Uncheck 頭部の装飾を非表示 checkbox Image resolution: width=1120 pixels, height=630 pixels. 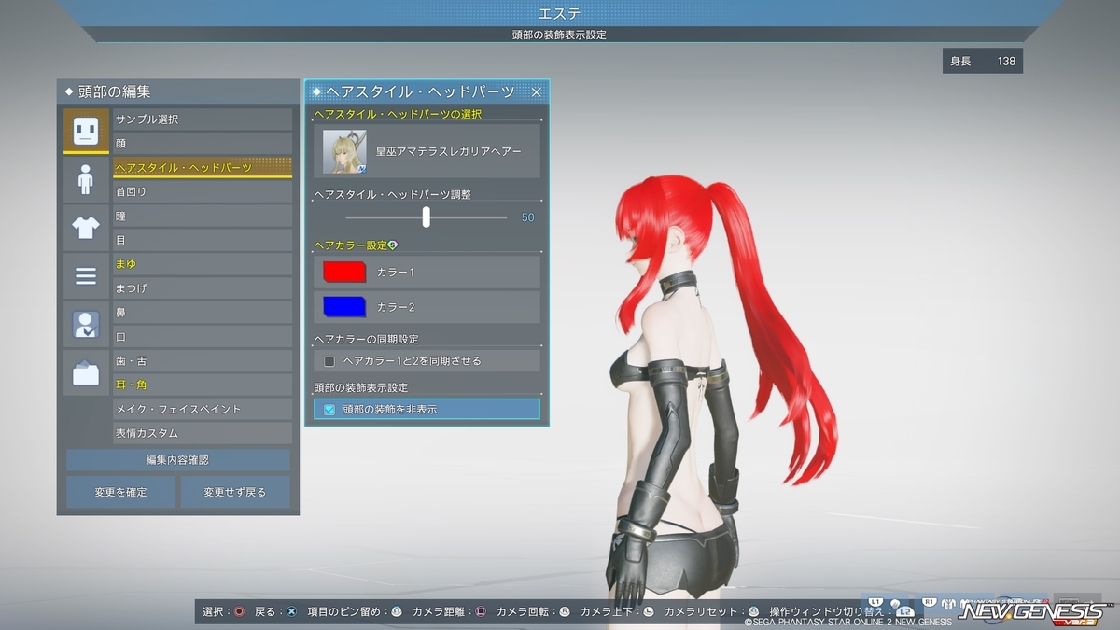click(x=329, y=409)
